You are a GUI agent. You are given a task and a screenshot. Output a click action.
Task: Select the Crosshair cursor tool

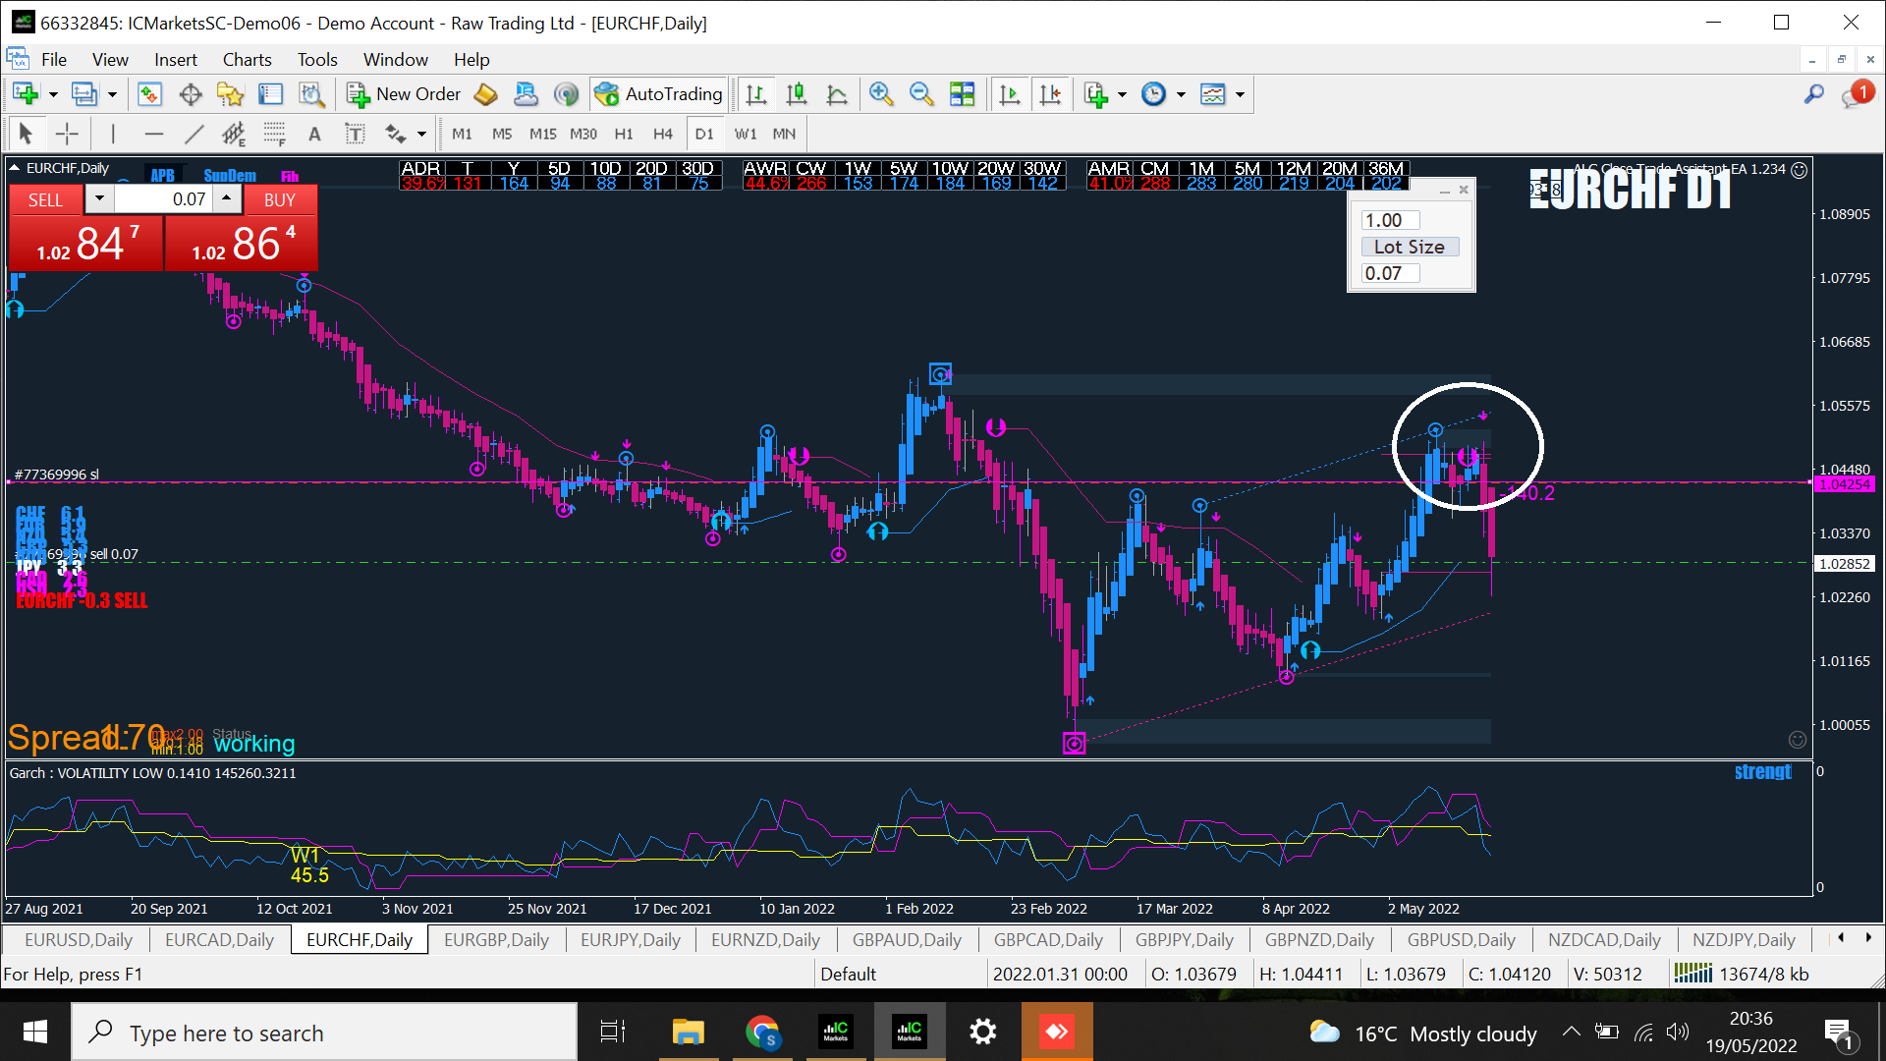[67, 134]
